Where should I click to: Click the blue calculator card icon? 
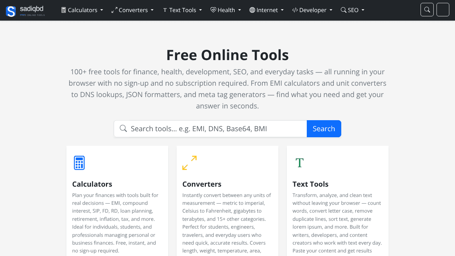pyautogui.click(x=79, y=163)
